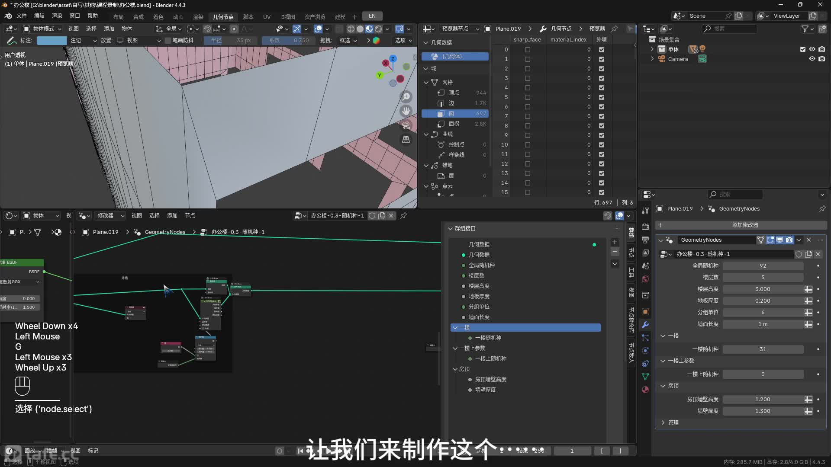
Task: Remove interface item with minus button
Action: pos(615,252)
